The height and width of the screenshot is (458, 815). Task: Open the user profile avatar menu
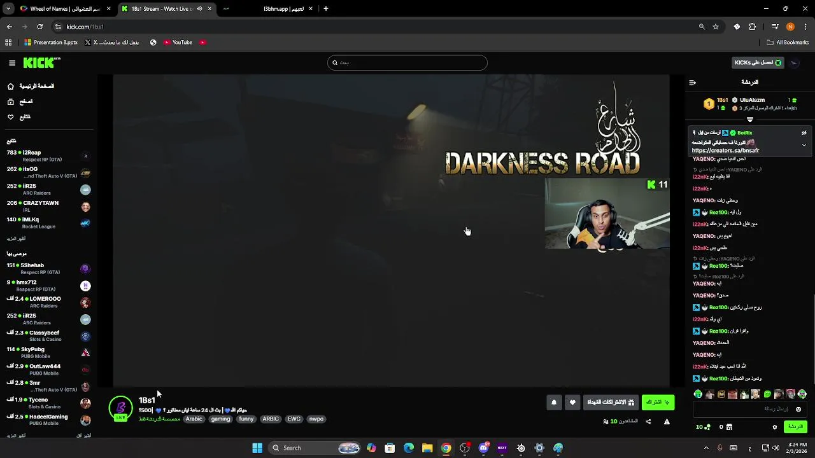tap(794, 62)
